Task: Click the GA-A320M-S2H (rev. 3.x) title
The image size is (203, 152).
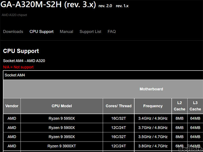Action: pyautogui.click(x=48, y=4)
